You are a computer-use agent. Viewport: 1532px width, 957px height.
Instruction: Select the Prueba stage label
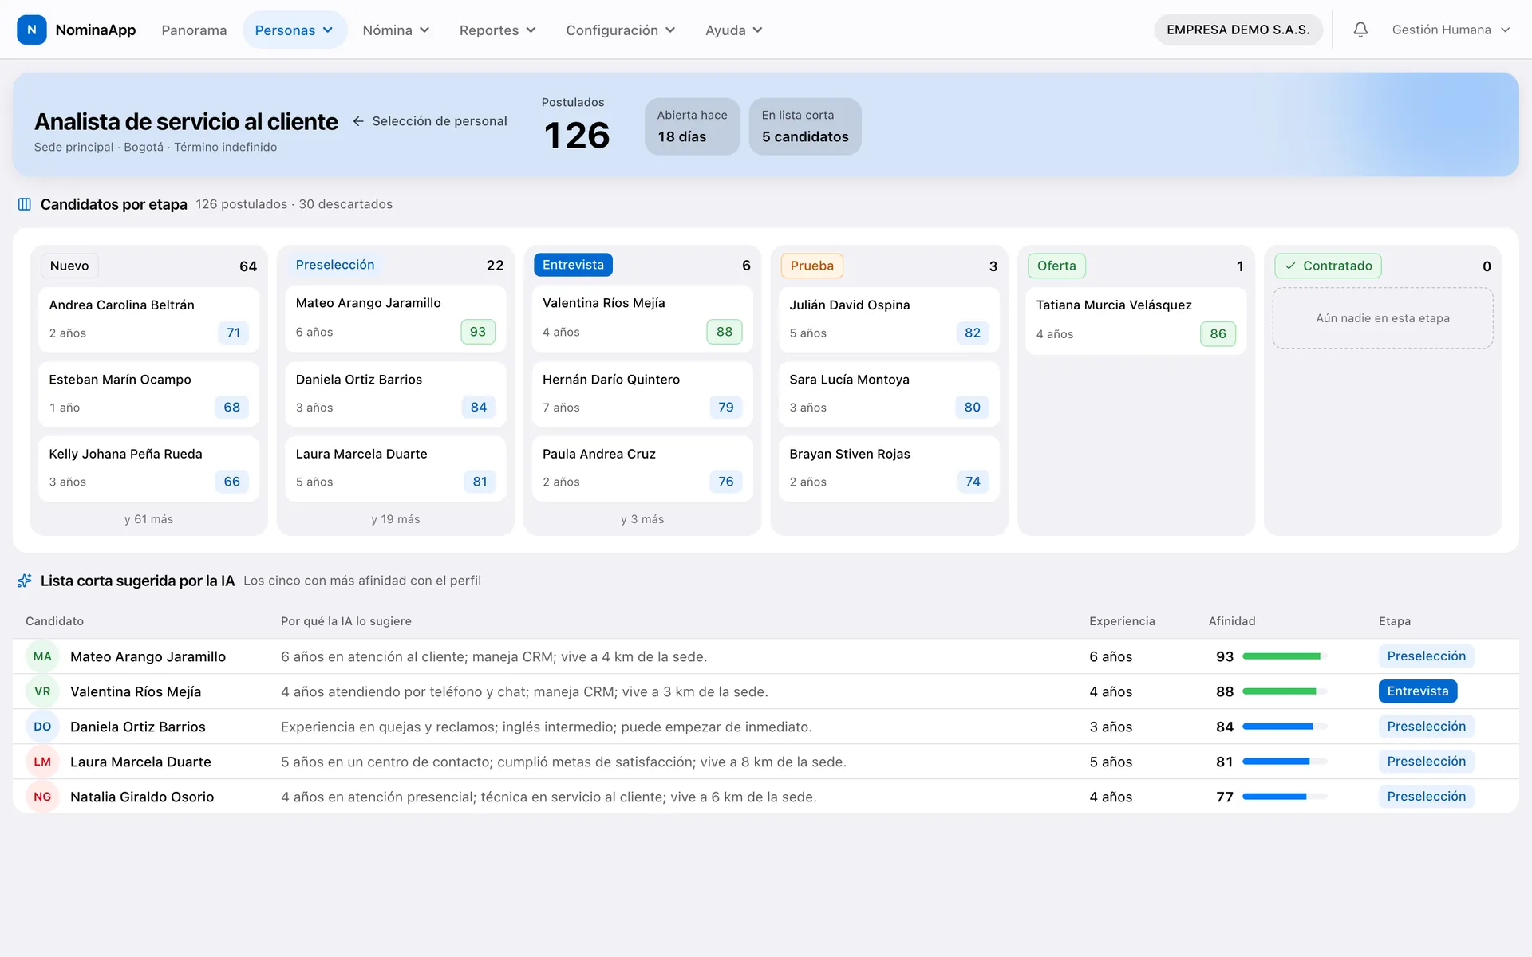811,266
